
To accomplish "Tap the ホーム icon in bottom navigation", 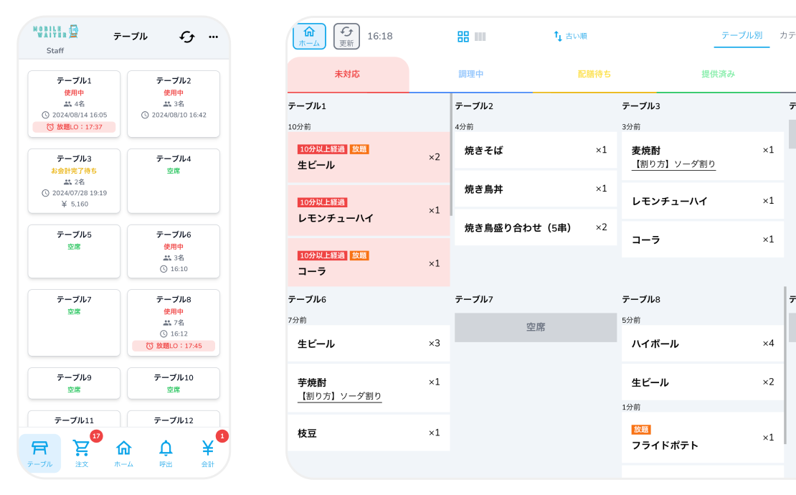I will click(123, 451).
